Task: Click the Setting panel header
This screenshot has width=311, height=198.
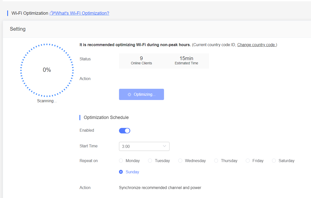Action: (18, 29)
